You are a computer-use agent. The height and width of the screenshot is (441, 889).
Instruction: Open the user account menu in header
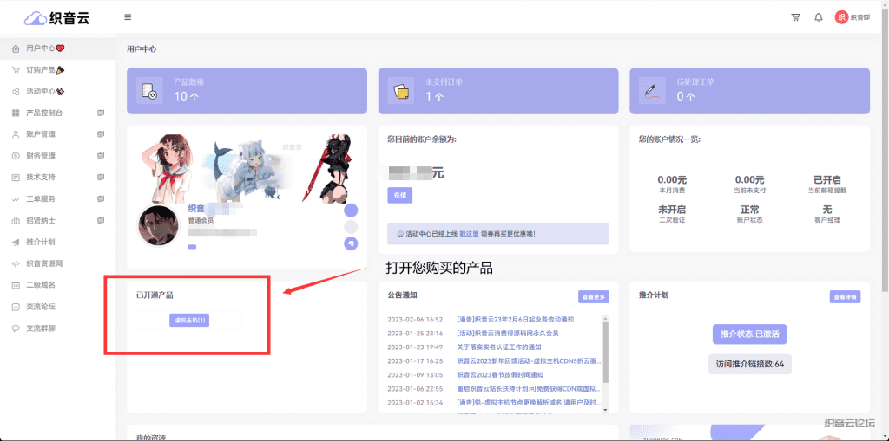point(852,17)
